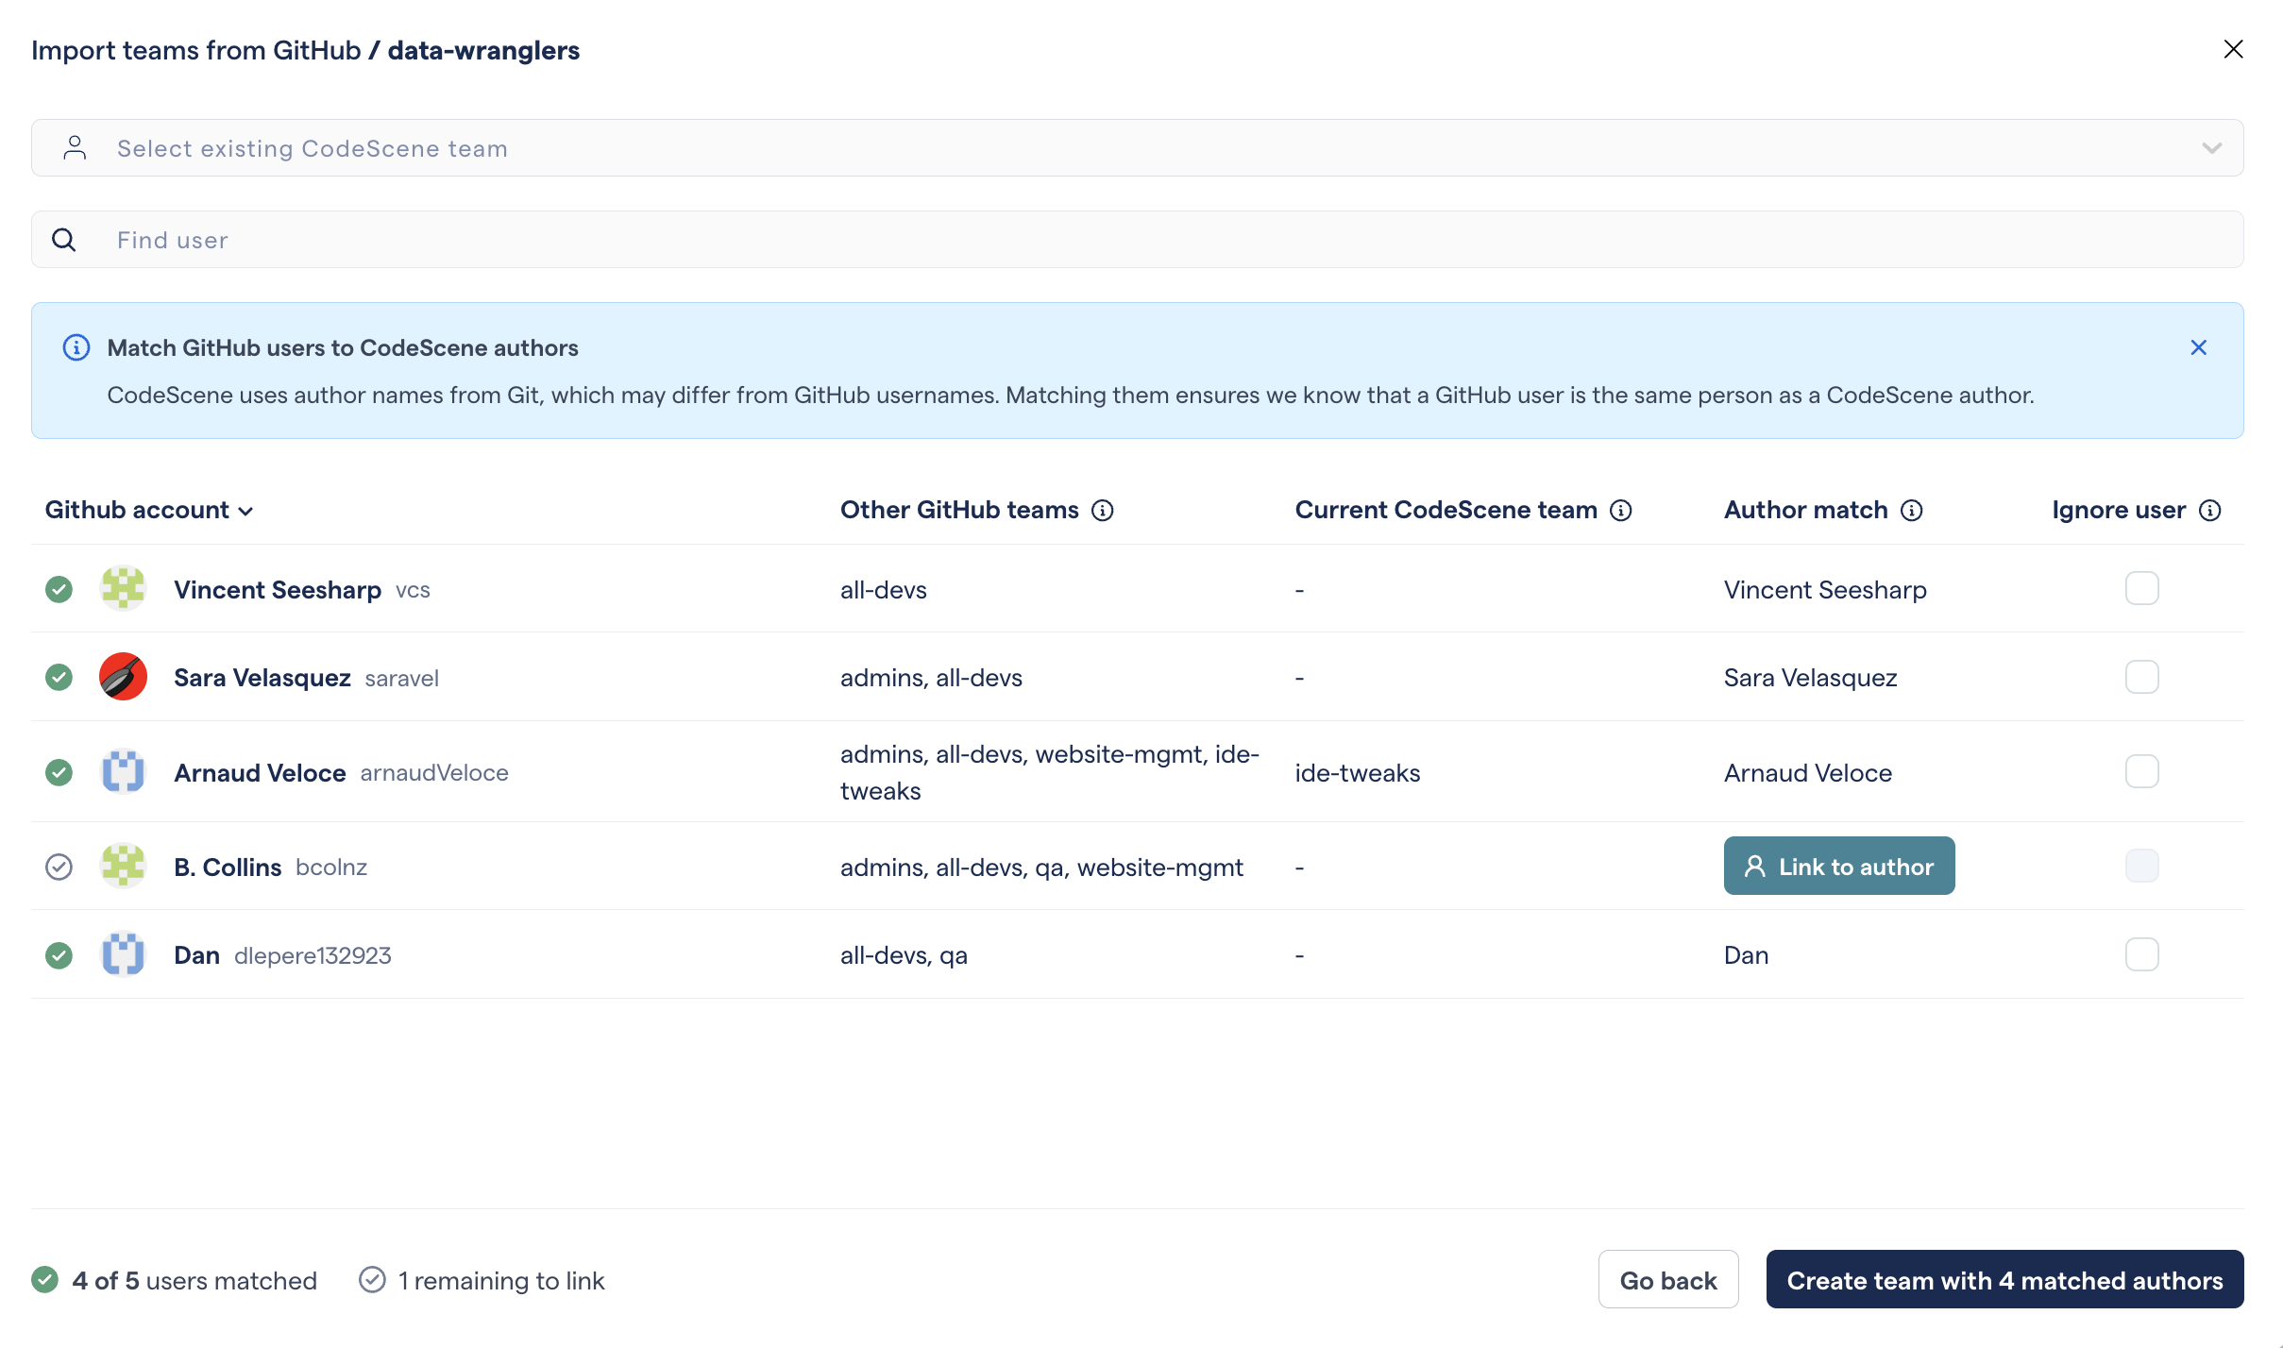Click Sara Velasquez's avatar image

(123, 676)
